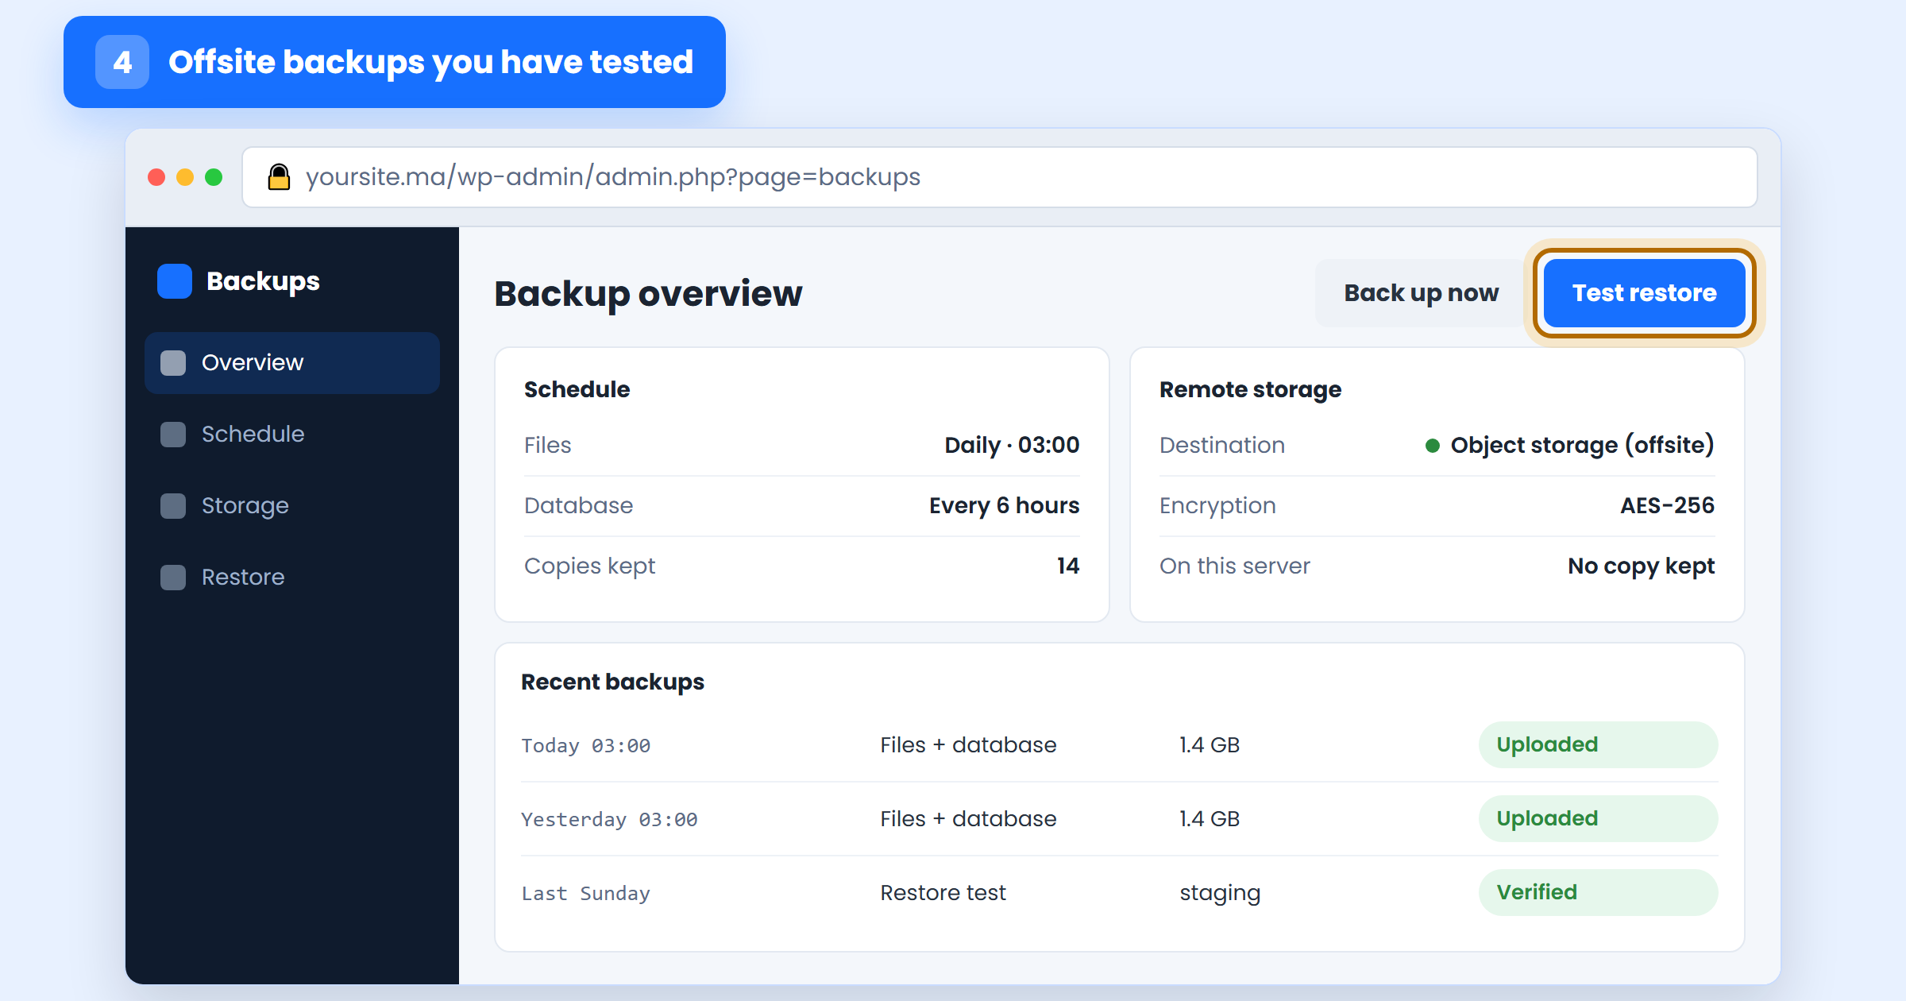Image resolution: width=1906 pixels, height=1001 pixels.
Task: Click Uploaded badge for Today backup
Action: point(1598,745)
